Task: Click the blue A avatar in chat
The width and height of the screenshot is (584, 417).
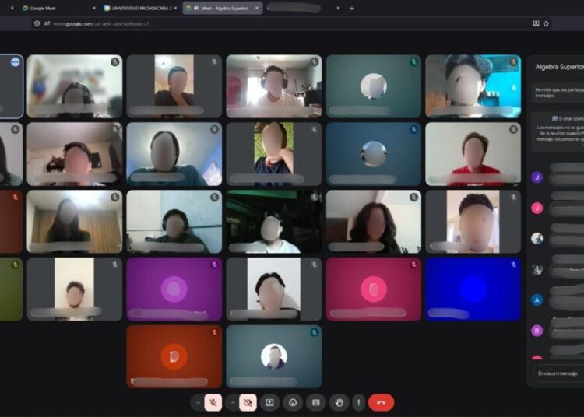Action: point(537,300)
